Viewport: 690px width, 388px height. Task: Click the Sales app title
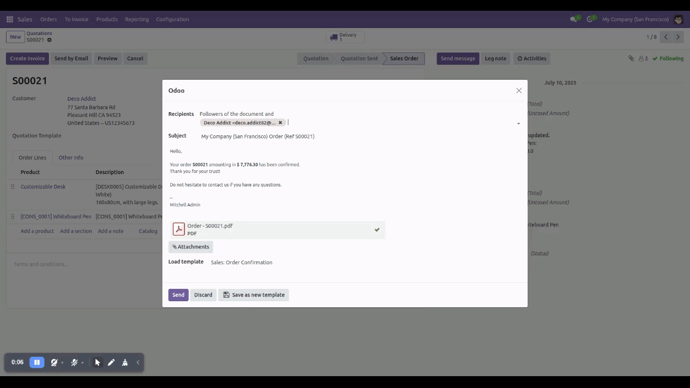tap(25, 19)
